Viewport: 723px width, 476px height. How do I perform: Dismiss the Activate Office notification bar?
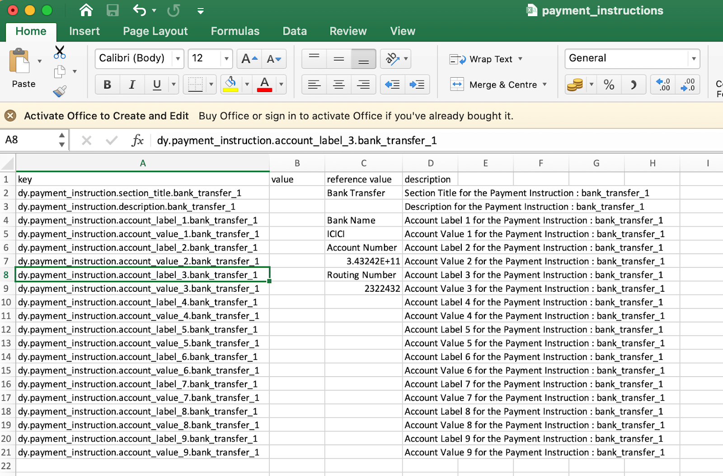(x=10, y=116)
